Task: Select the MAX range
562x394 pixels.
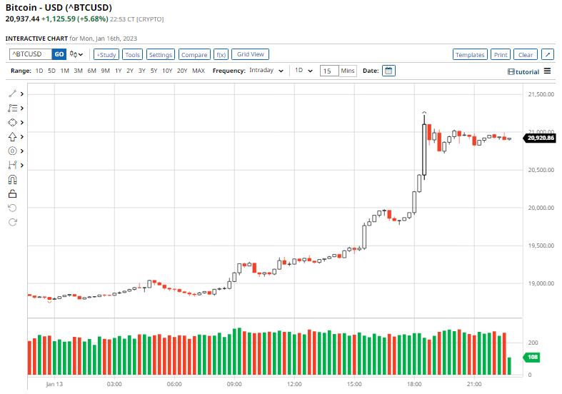Action: point(199,71)
